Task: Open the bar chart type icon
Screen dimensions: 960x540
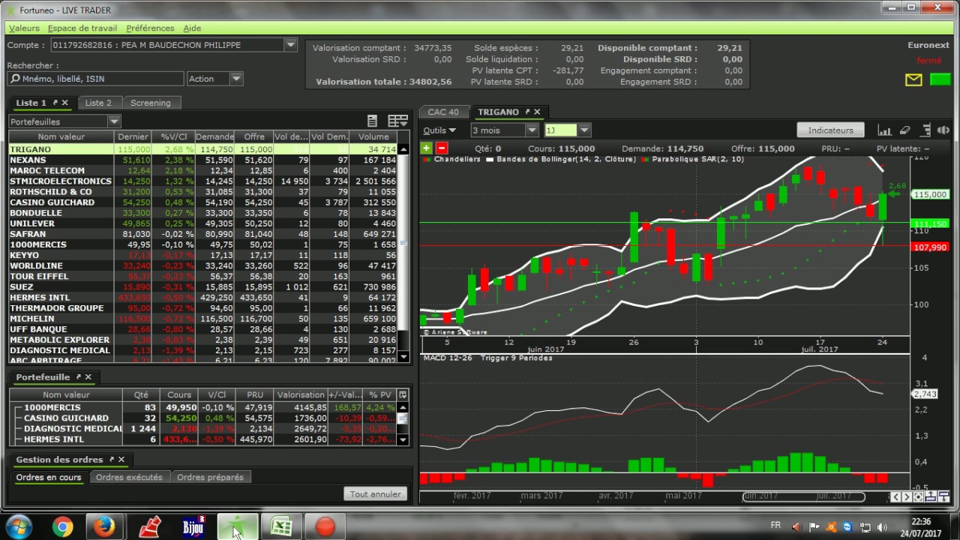Action: click(885, 130)
